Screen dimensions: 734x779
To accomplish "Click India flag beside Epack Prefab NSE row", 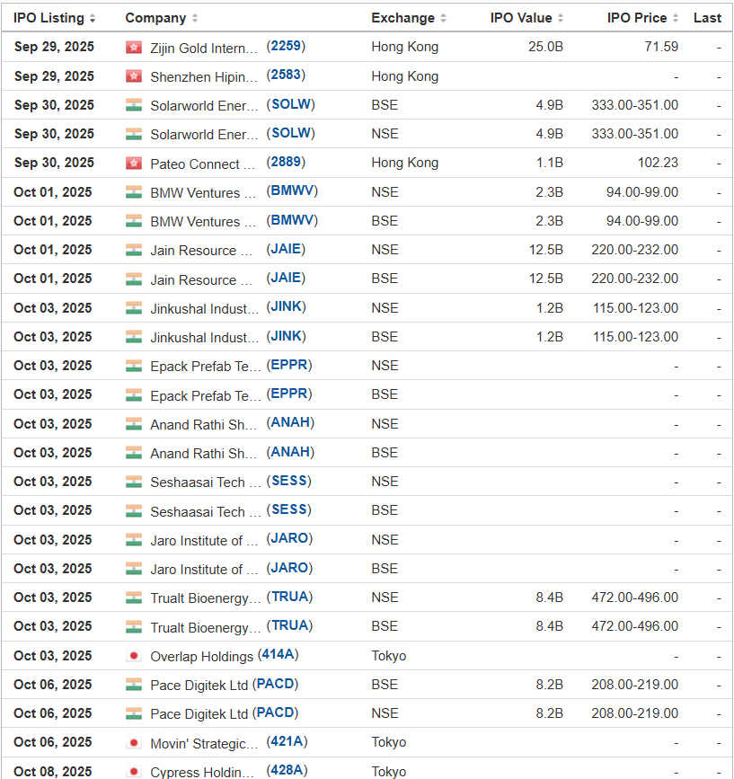I will pyautogui.click(x=134, y=366).
